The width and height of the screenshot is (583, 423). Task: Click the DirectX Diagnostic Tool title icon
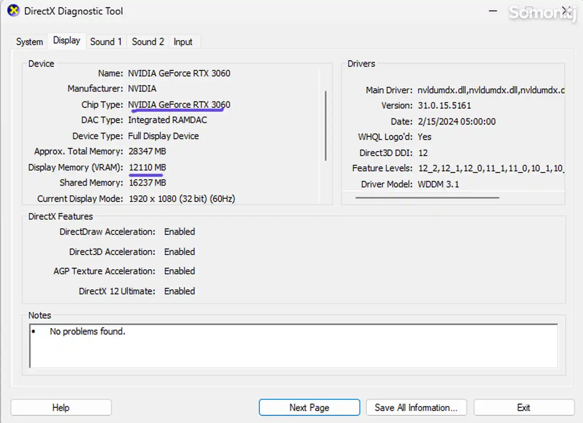coord(13,11)
